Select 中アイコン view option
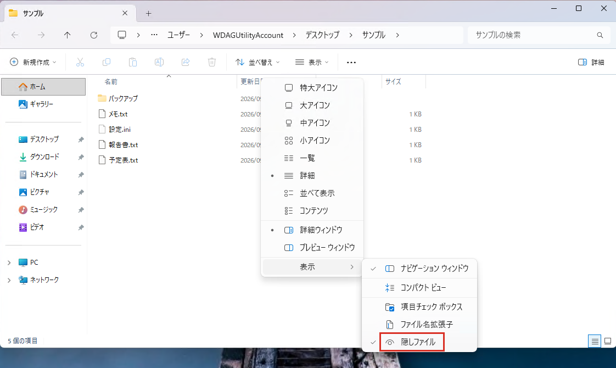 312,122
